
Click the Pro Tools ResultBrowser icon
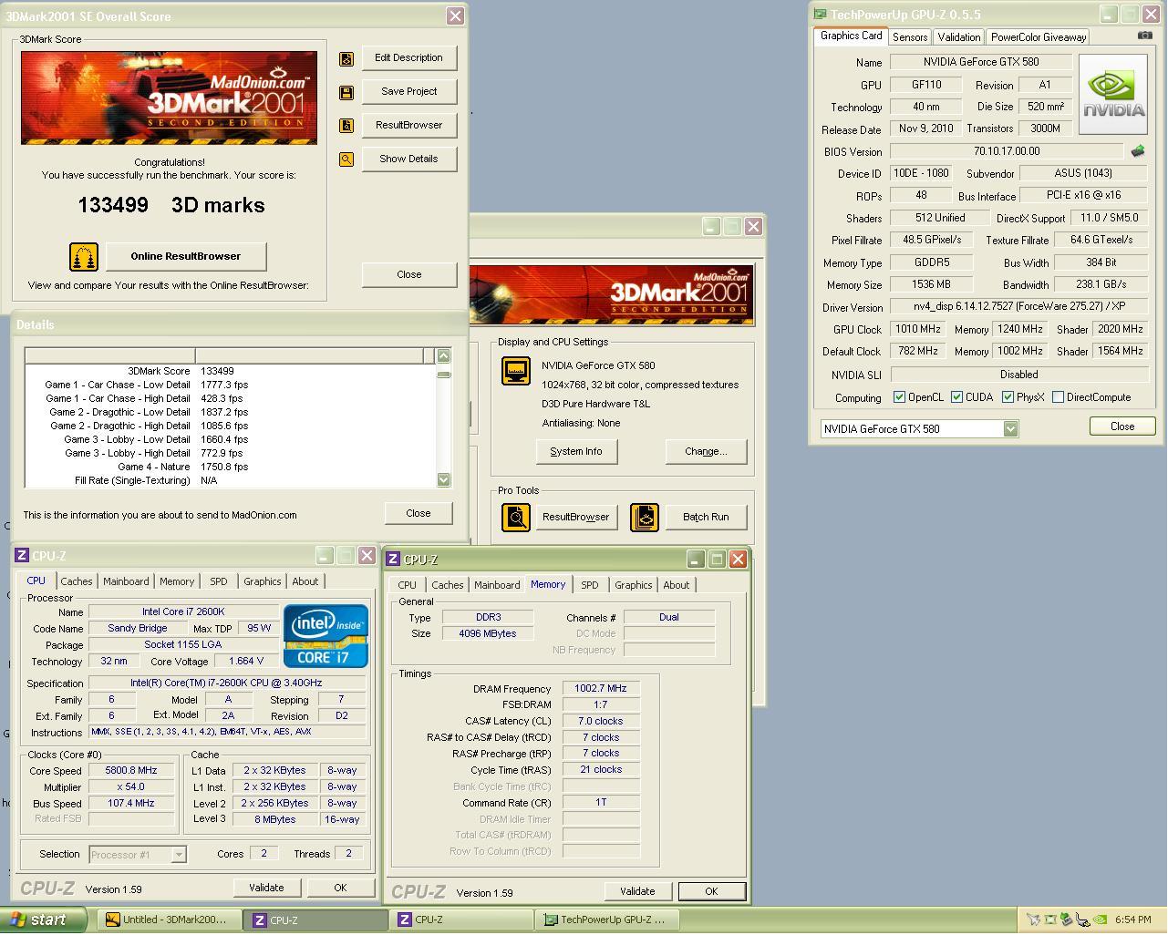(516, 518)
